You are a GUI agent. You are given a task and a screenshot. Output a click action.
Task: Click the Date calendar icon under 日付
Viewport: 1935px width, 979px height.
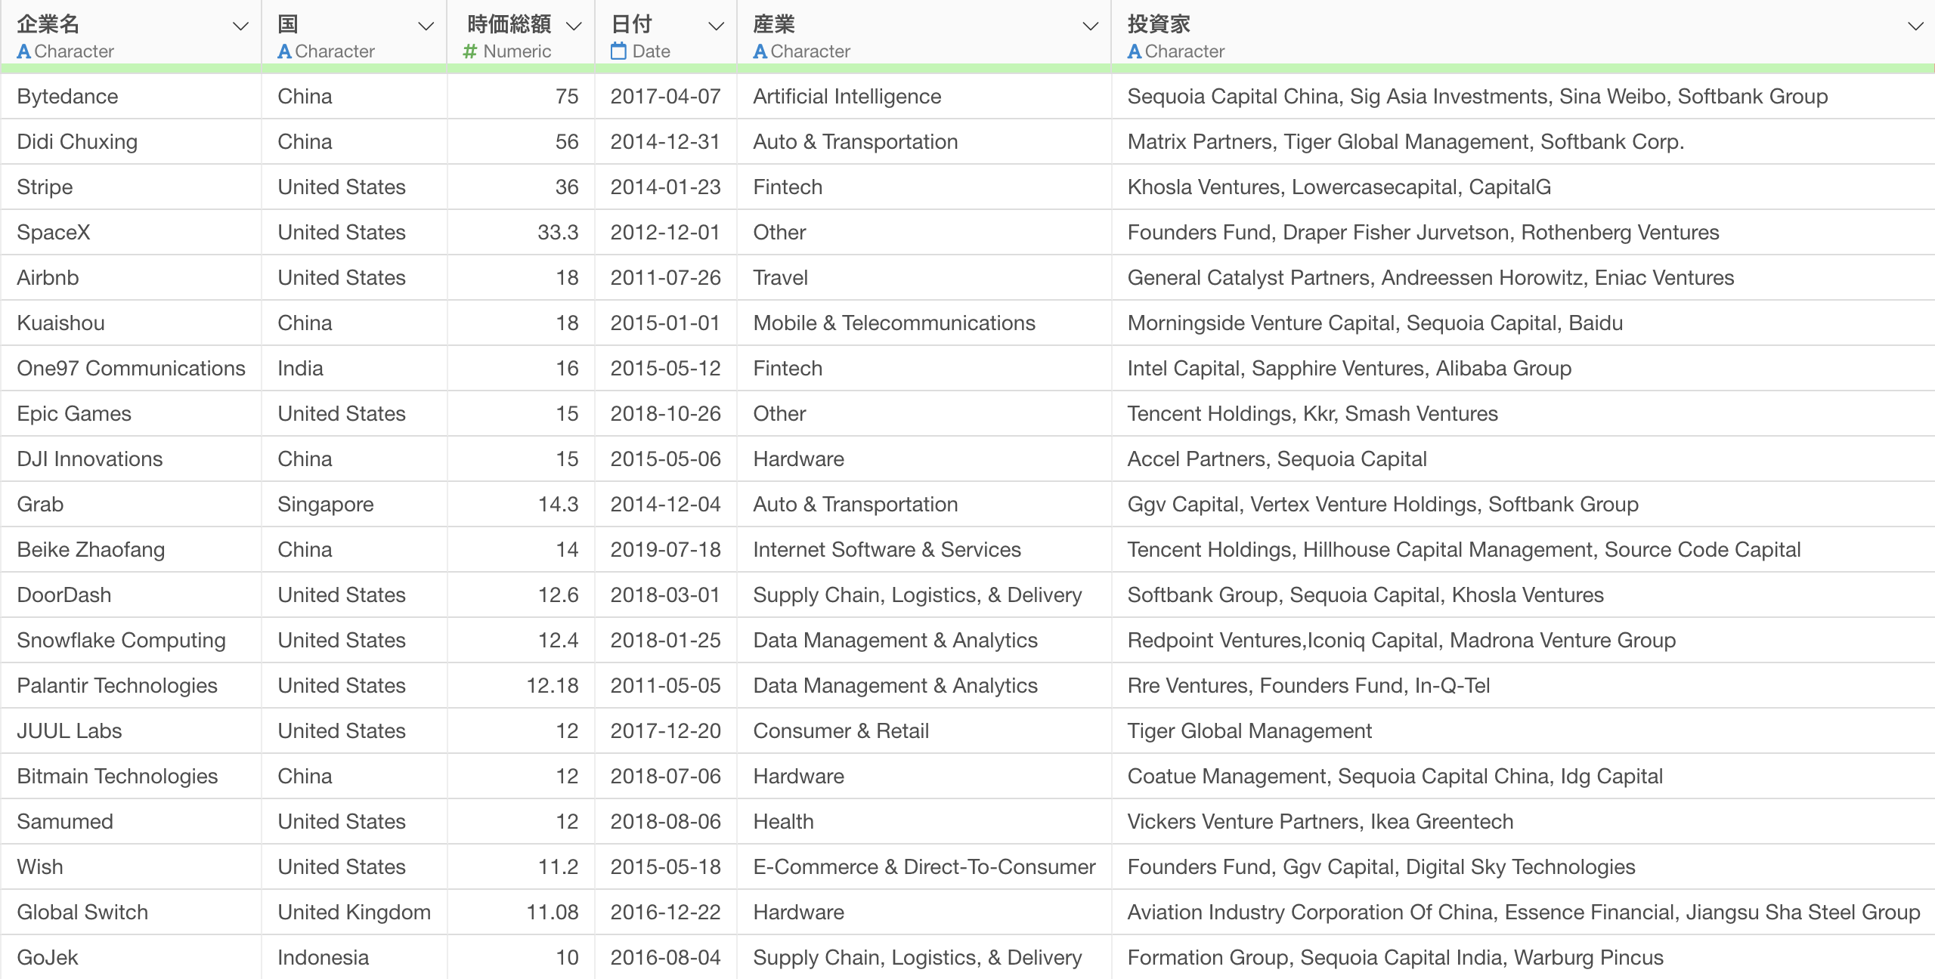(619, 51)
